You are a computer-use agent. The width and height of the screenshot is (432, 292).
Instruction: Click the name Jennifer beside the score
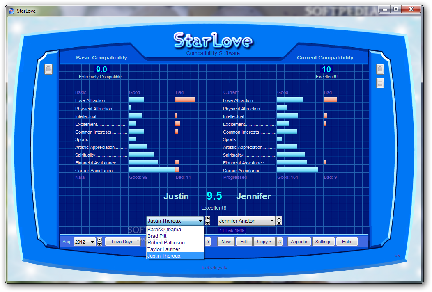coord(253,196)
